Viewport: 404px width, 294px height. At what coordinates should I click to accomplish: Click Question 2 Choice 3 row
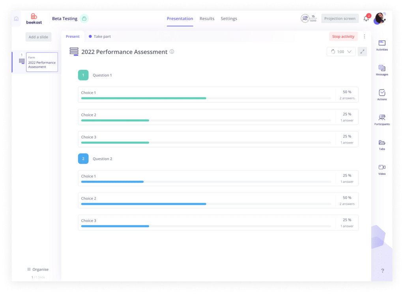[218, 223]
